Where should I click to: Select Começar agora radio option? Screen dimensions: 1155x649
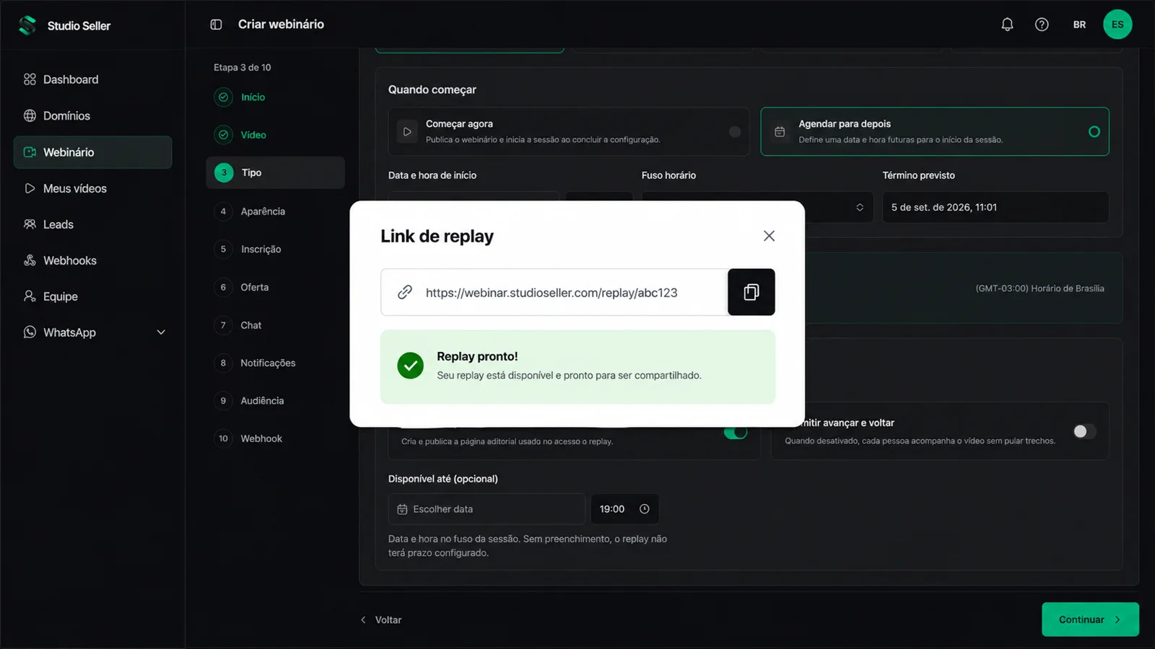[569, 131]
